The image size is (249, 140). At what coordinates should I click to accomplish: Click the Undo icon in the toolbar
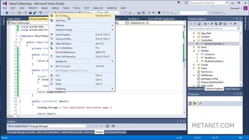(40, 13)
